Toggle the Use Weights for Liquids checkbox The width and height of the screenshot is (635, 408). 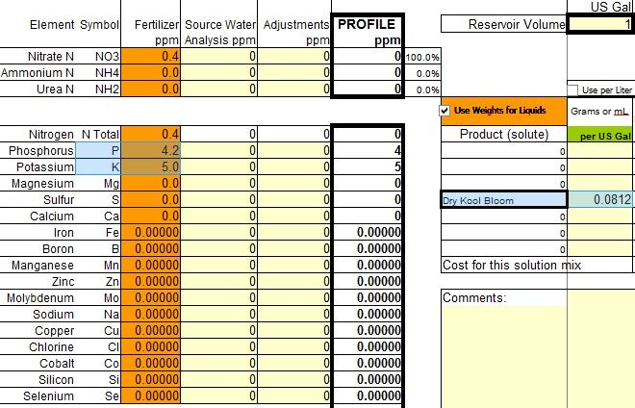[x=444, y=111]
